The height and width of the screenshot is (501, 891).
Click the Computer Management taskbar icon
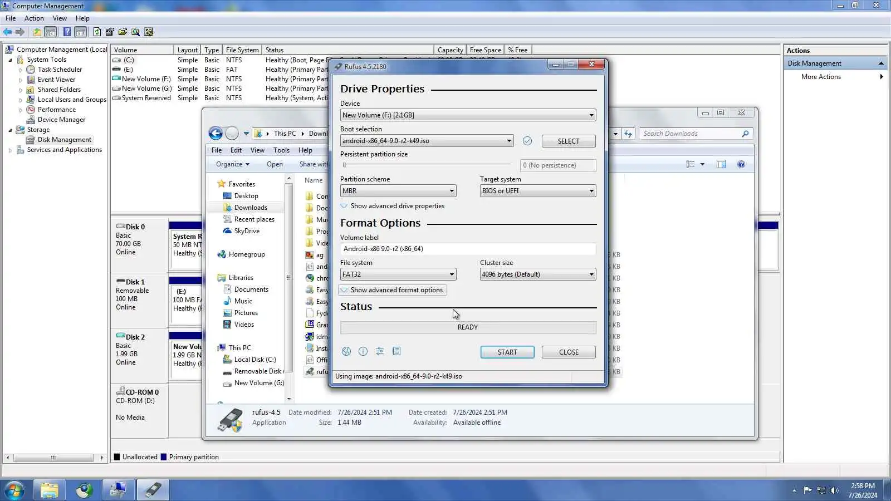[x=118, y=490]
